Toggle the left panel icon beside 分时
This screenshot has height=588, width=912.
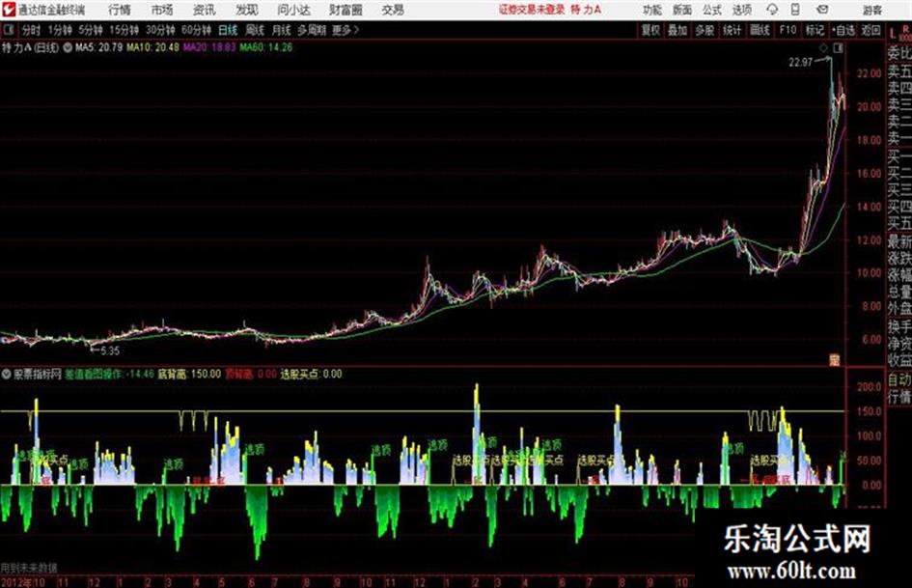click(8, 30)
